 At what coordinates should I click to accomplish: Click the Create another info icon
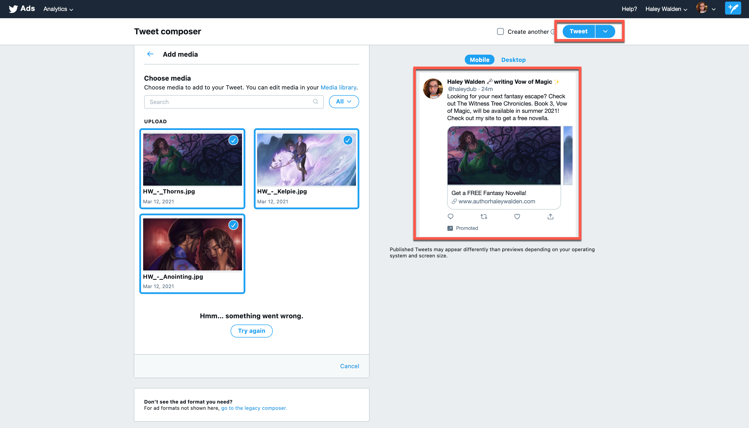coord(553,32)
